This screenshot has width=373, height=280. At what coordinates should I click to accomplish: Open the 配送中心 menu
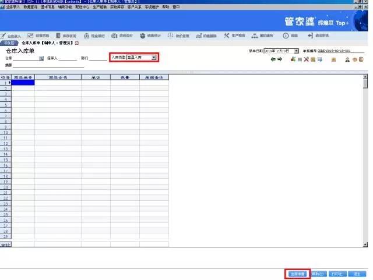pos(82,7)
